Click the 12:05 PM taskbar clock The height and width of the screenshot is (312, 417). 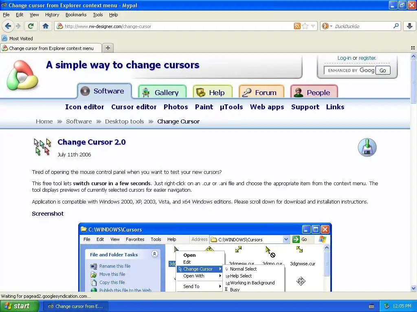[x=402, y=306]
